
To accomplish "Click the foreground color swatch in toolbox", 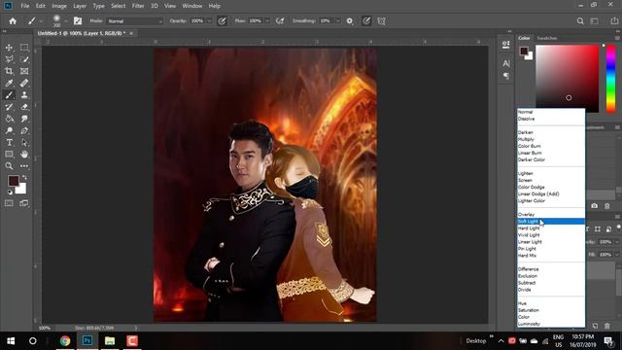I will point(13,181).
